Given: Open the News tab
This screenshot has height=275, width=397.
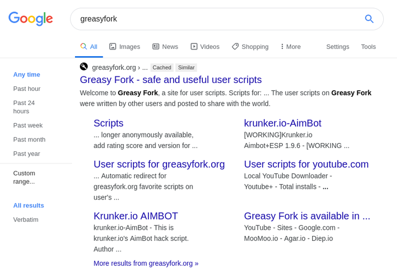Looking at the screenshot, I should pyautogui.click(x=165, y=47).
